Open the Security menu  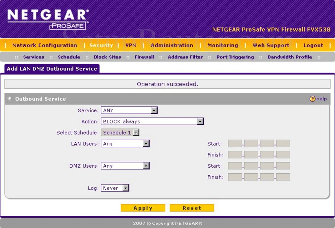click(x=101, y=45)
